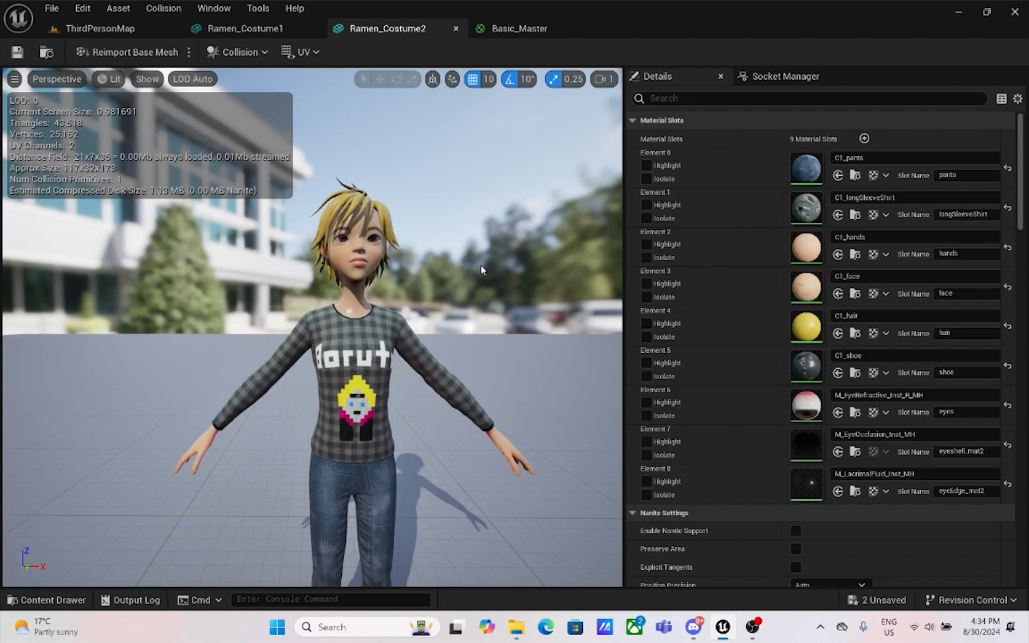The height and width of the screenshot is (643, 1029).
Task: Open Reimport Base Mesh extra options menu
Action: coord(189,52)
